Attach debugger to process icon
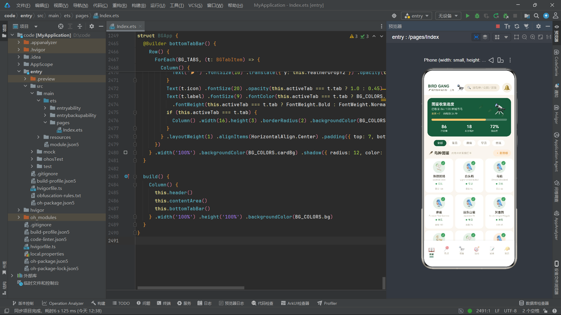The image size is (561, 315). pos(506,16)
